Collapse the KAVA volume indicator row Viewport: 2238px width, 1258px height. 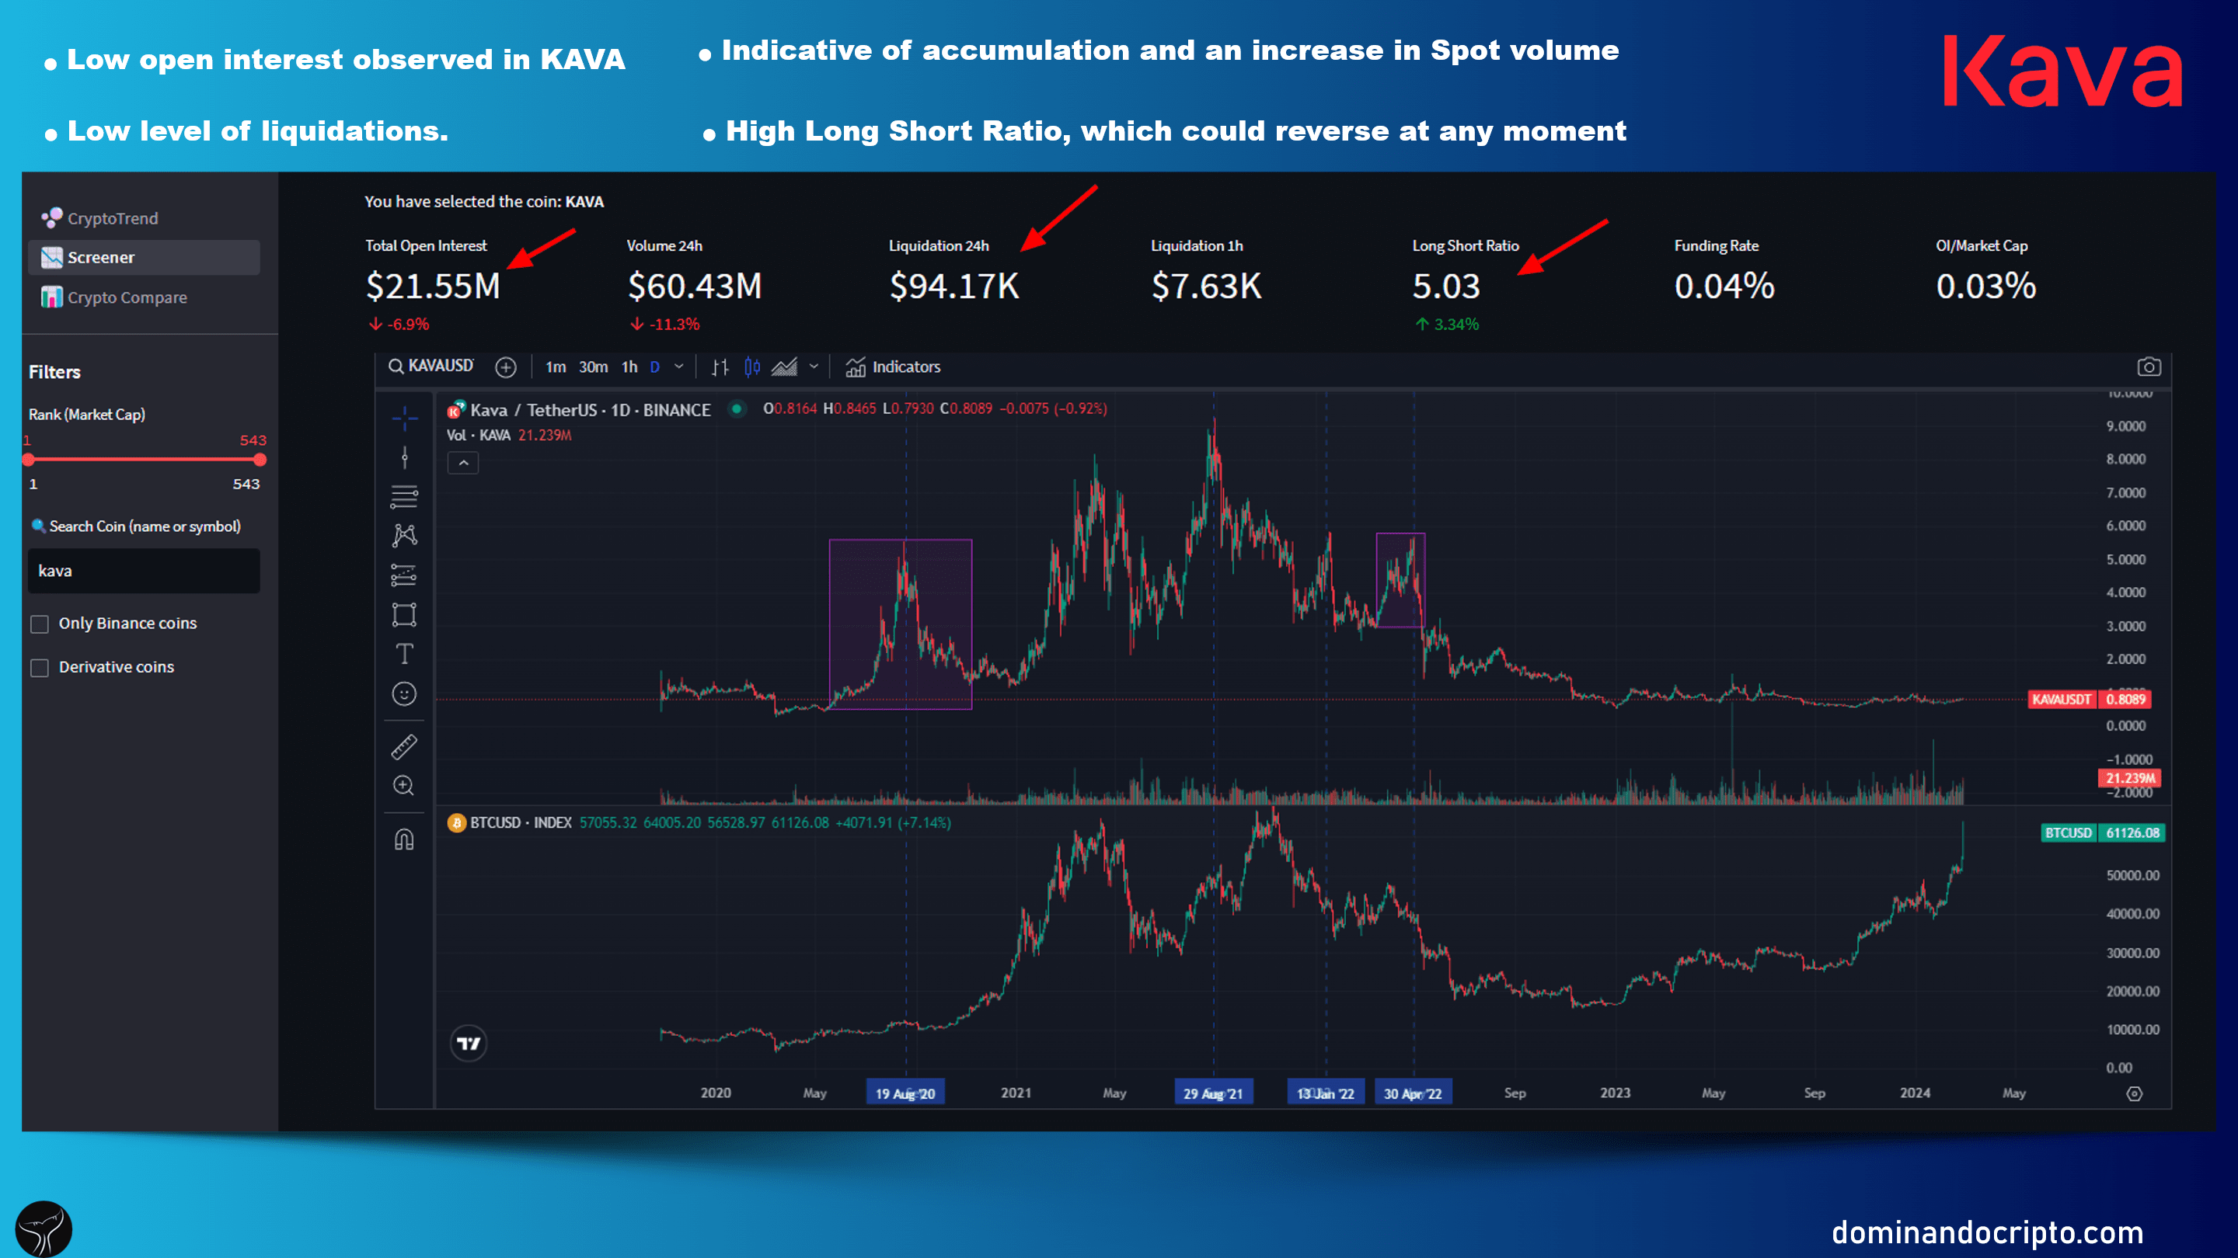pos(464,463)
